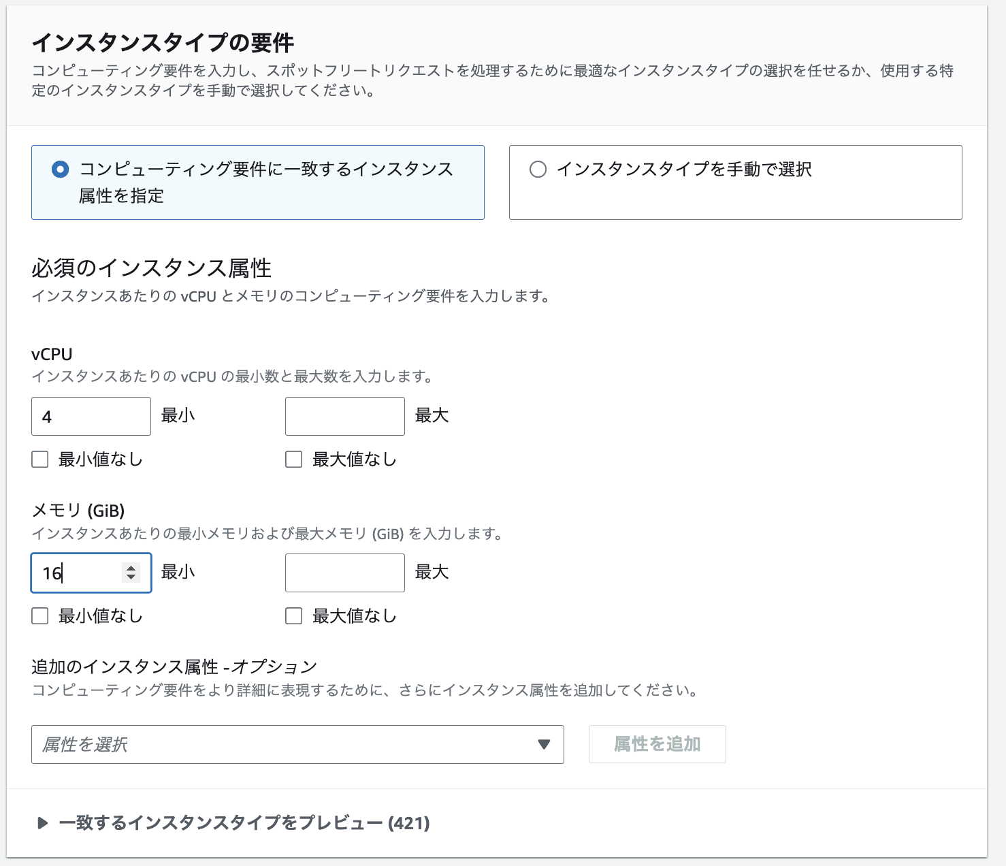The image size is (1006, 866).
Task: Expand 一致するインスタンスタイプをプレビュー (421) section
Action: (244, 823)
